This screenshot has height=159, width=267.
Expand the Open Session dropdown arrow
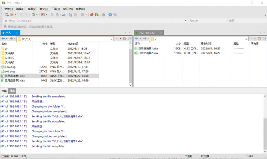point(16,15)
